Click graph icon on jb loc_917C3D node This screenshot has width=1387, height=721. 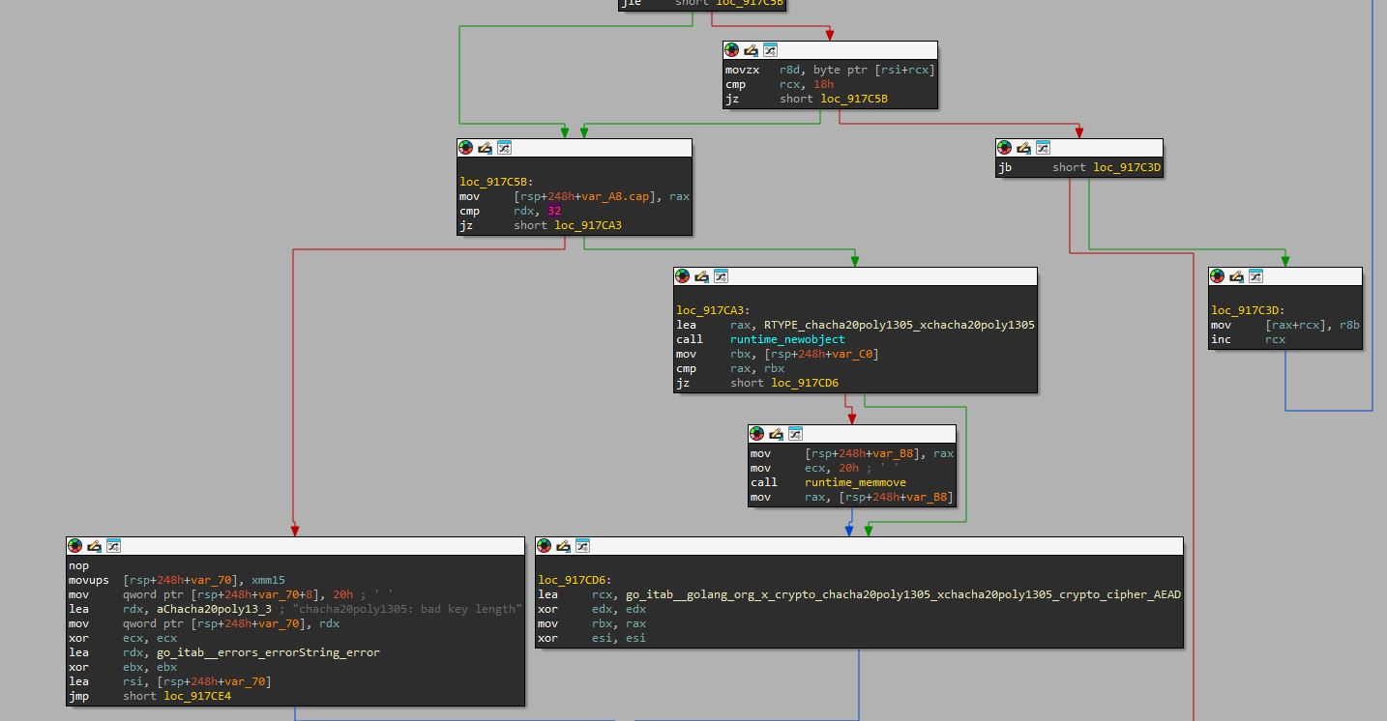[x=1043, y=148]
